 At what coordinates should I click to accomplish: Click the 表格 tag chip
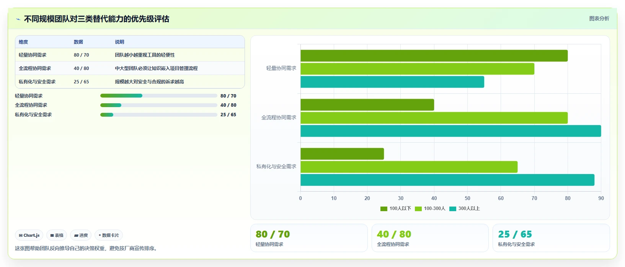coord(57,235)
